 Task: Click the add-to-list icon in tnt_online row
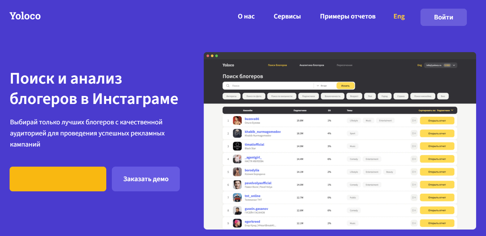coord(414,197)
